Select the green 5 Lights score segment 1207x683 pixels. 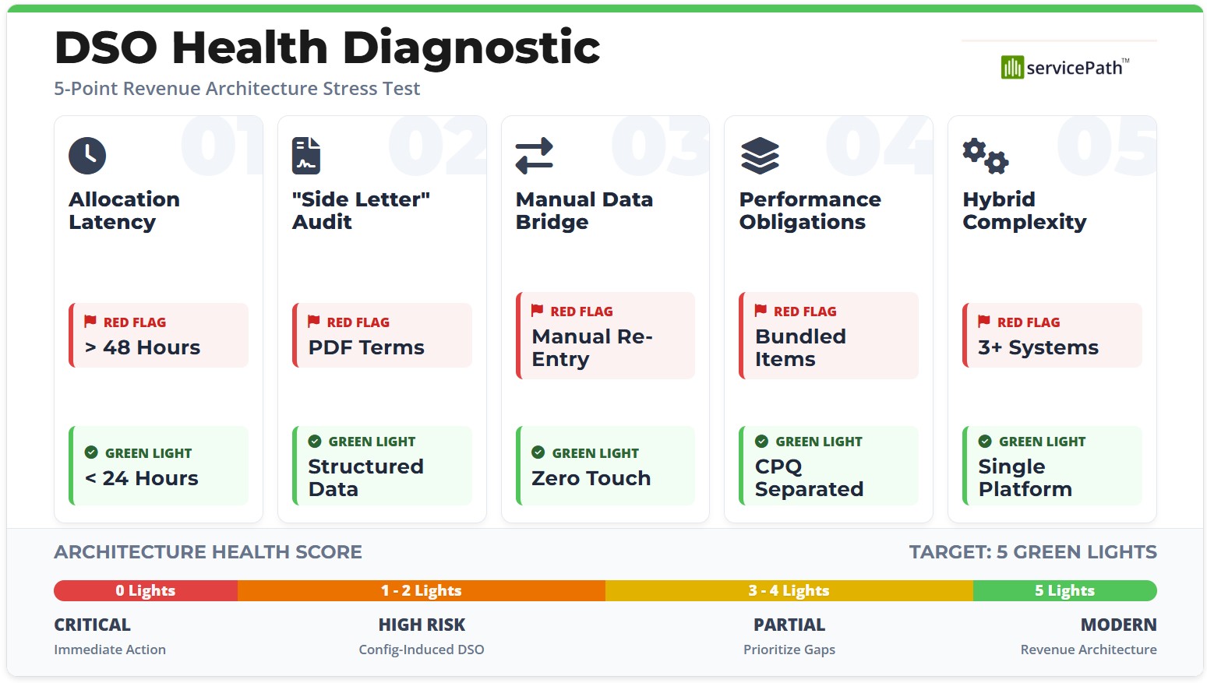coord(1064,590)
